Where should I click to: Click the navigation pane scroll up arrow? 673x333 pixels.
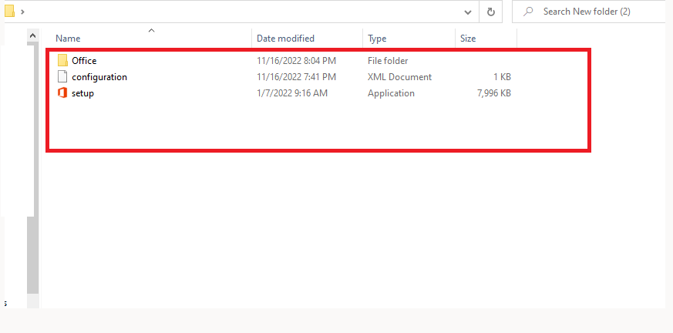coord(32,36)
